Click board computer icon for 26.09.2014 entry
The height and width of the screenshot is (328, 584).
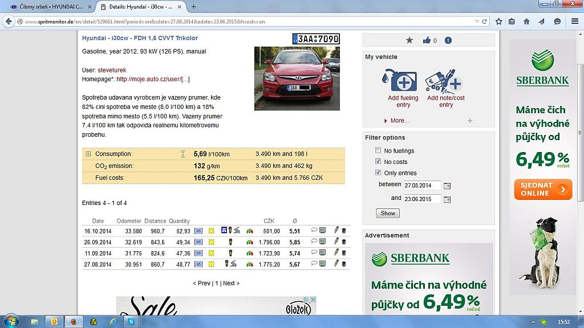pyautogui.click(x=323, y=241)
